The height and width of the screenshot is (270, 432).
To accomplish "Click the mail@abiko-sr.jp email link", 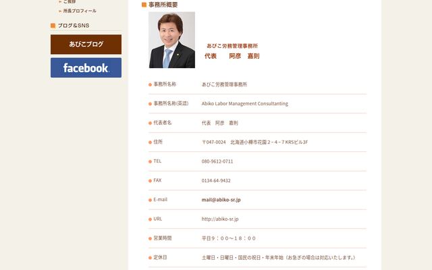I will [221, 200].
